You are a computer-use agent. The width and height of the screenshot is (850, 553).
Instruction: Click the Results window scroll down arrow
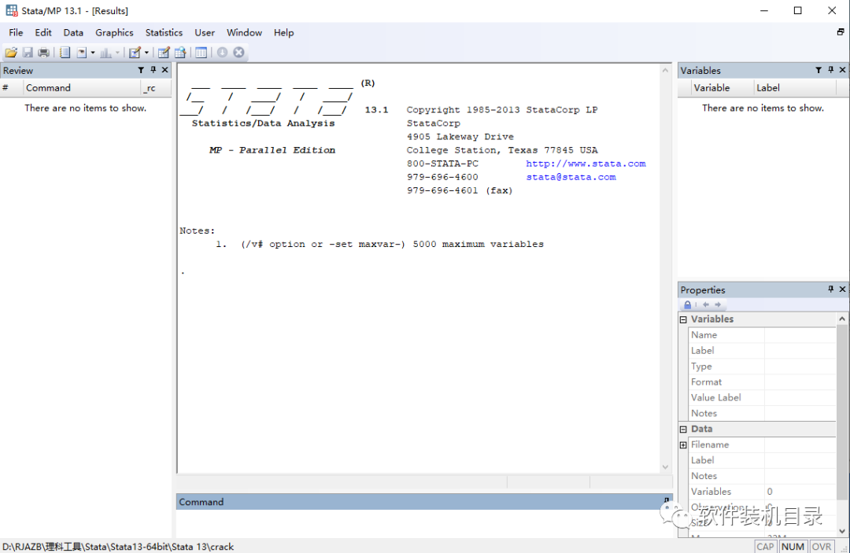pos(665,467)
